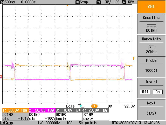Image resolution: width=166 pixels, height=125 pixels.
Task: Click the DC1MΩ coupling value in menu
Action: (x=151, y=30)
